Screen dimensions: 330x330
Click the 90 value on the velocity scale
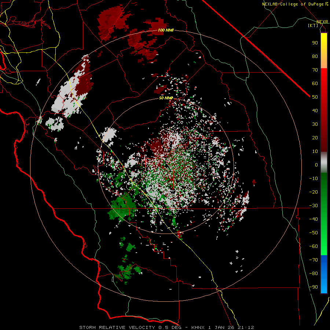coord(315,43)
